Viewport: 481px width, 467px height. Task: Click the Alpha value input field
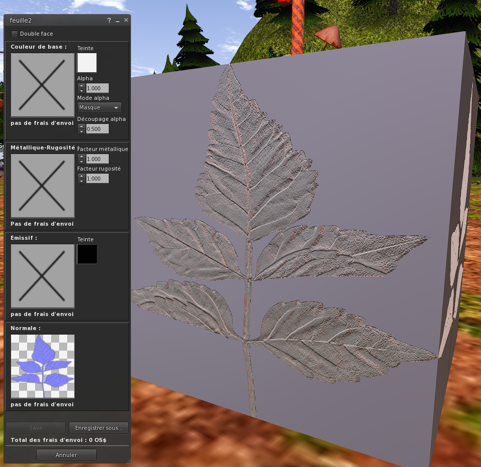(97, 88)
